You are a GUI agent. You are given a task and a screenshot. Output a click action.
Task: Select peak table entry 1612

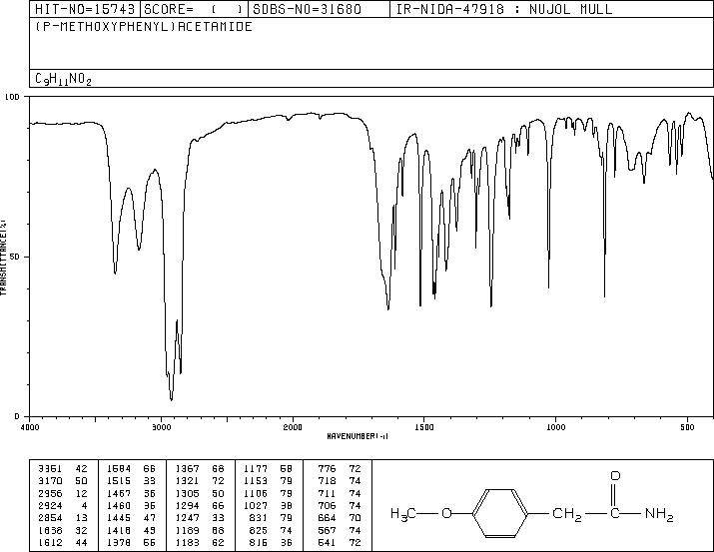pos(51,542)
